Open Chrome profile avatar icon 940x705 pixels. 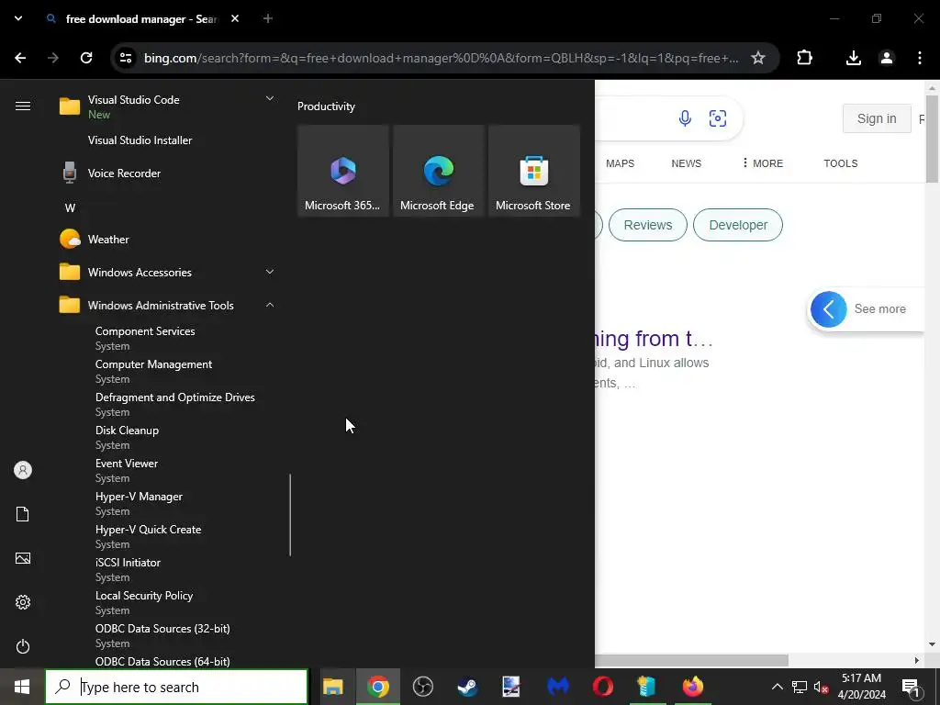pyautogui.click(x=887, y=58)
